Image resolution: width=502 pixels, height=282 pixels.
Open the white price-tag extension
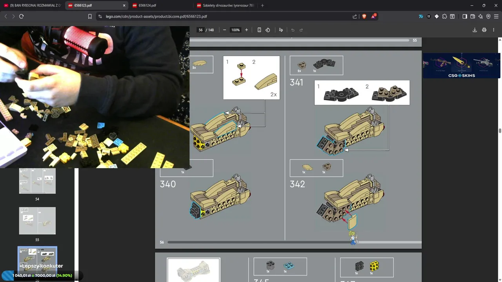[437, 16]
